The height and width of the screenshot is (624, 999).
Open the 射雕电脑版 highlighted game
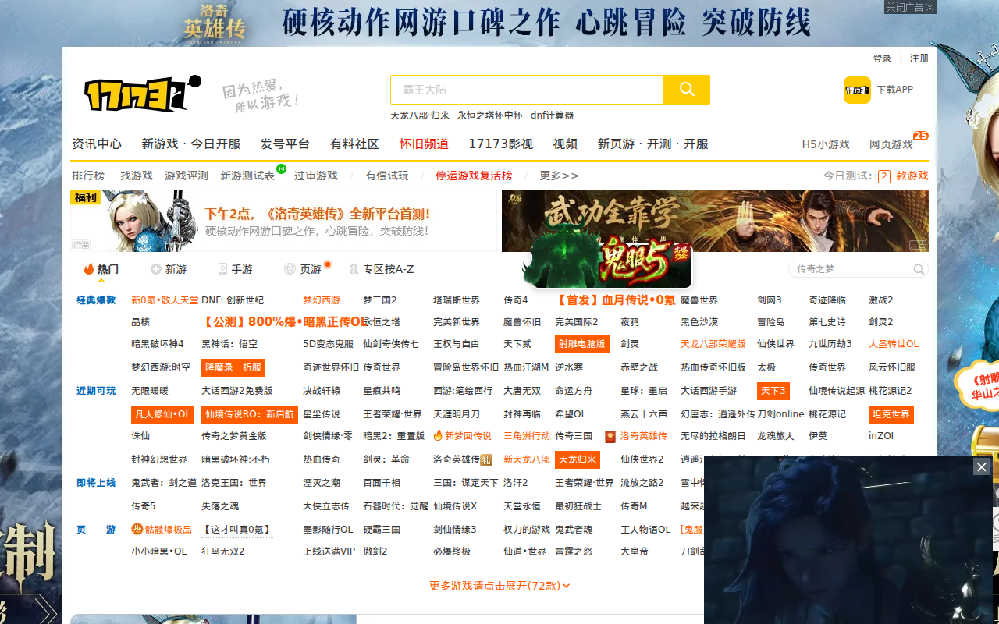581,344
